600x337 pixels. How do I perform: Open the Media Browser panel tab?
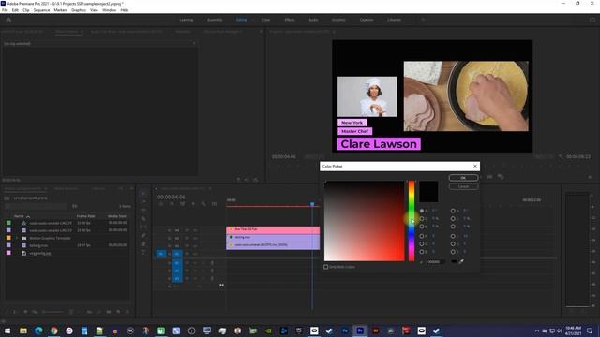67,188
